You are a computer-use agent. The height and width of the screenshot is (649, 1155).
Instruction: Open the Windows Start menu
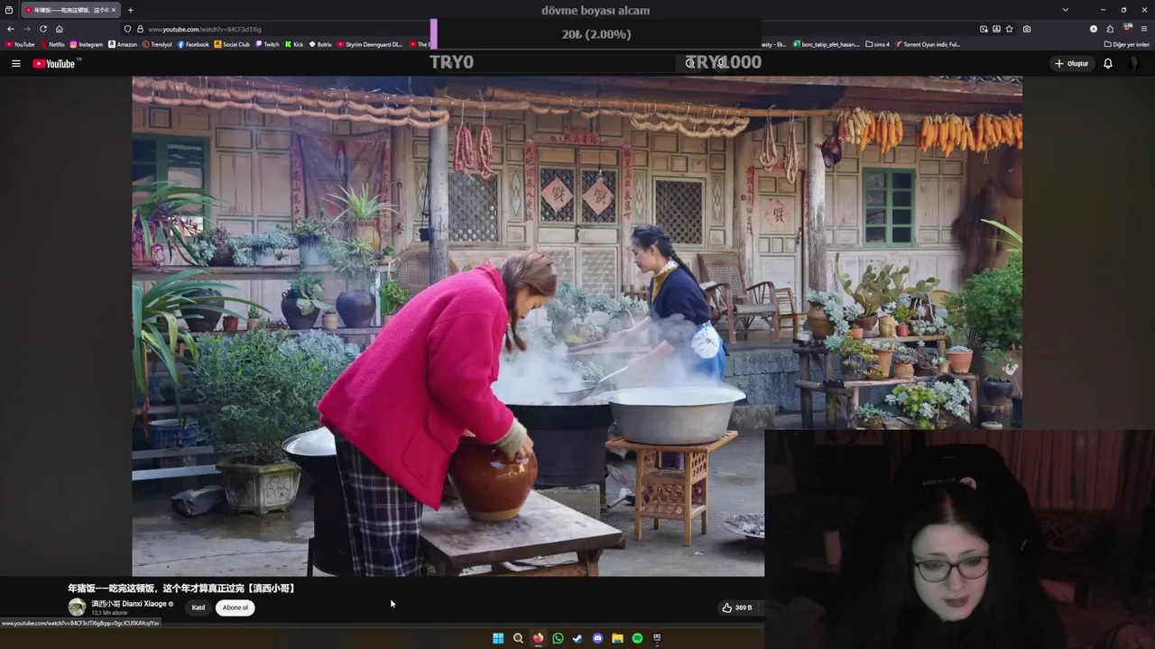pyautogui.click(x=498, y=638)
